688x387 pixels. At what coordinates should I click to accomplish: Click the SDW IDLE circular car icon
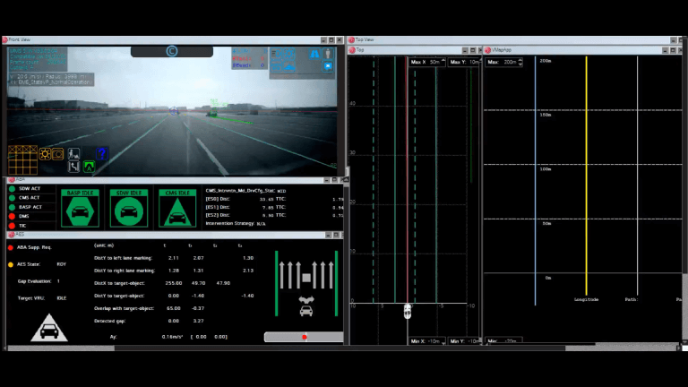click(129, 211)
